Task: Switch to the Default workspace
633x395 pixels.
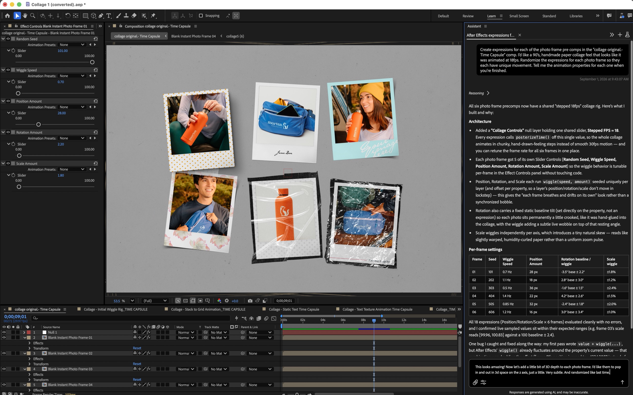Action: (x=443, y=16)
